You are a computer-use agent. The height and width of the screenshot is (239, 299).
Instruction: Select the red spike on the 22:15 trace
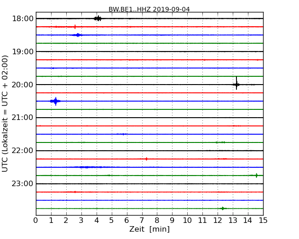coord(146,159)
